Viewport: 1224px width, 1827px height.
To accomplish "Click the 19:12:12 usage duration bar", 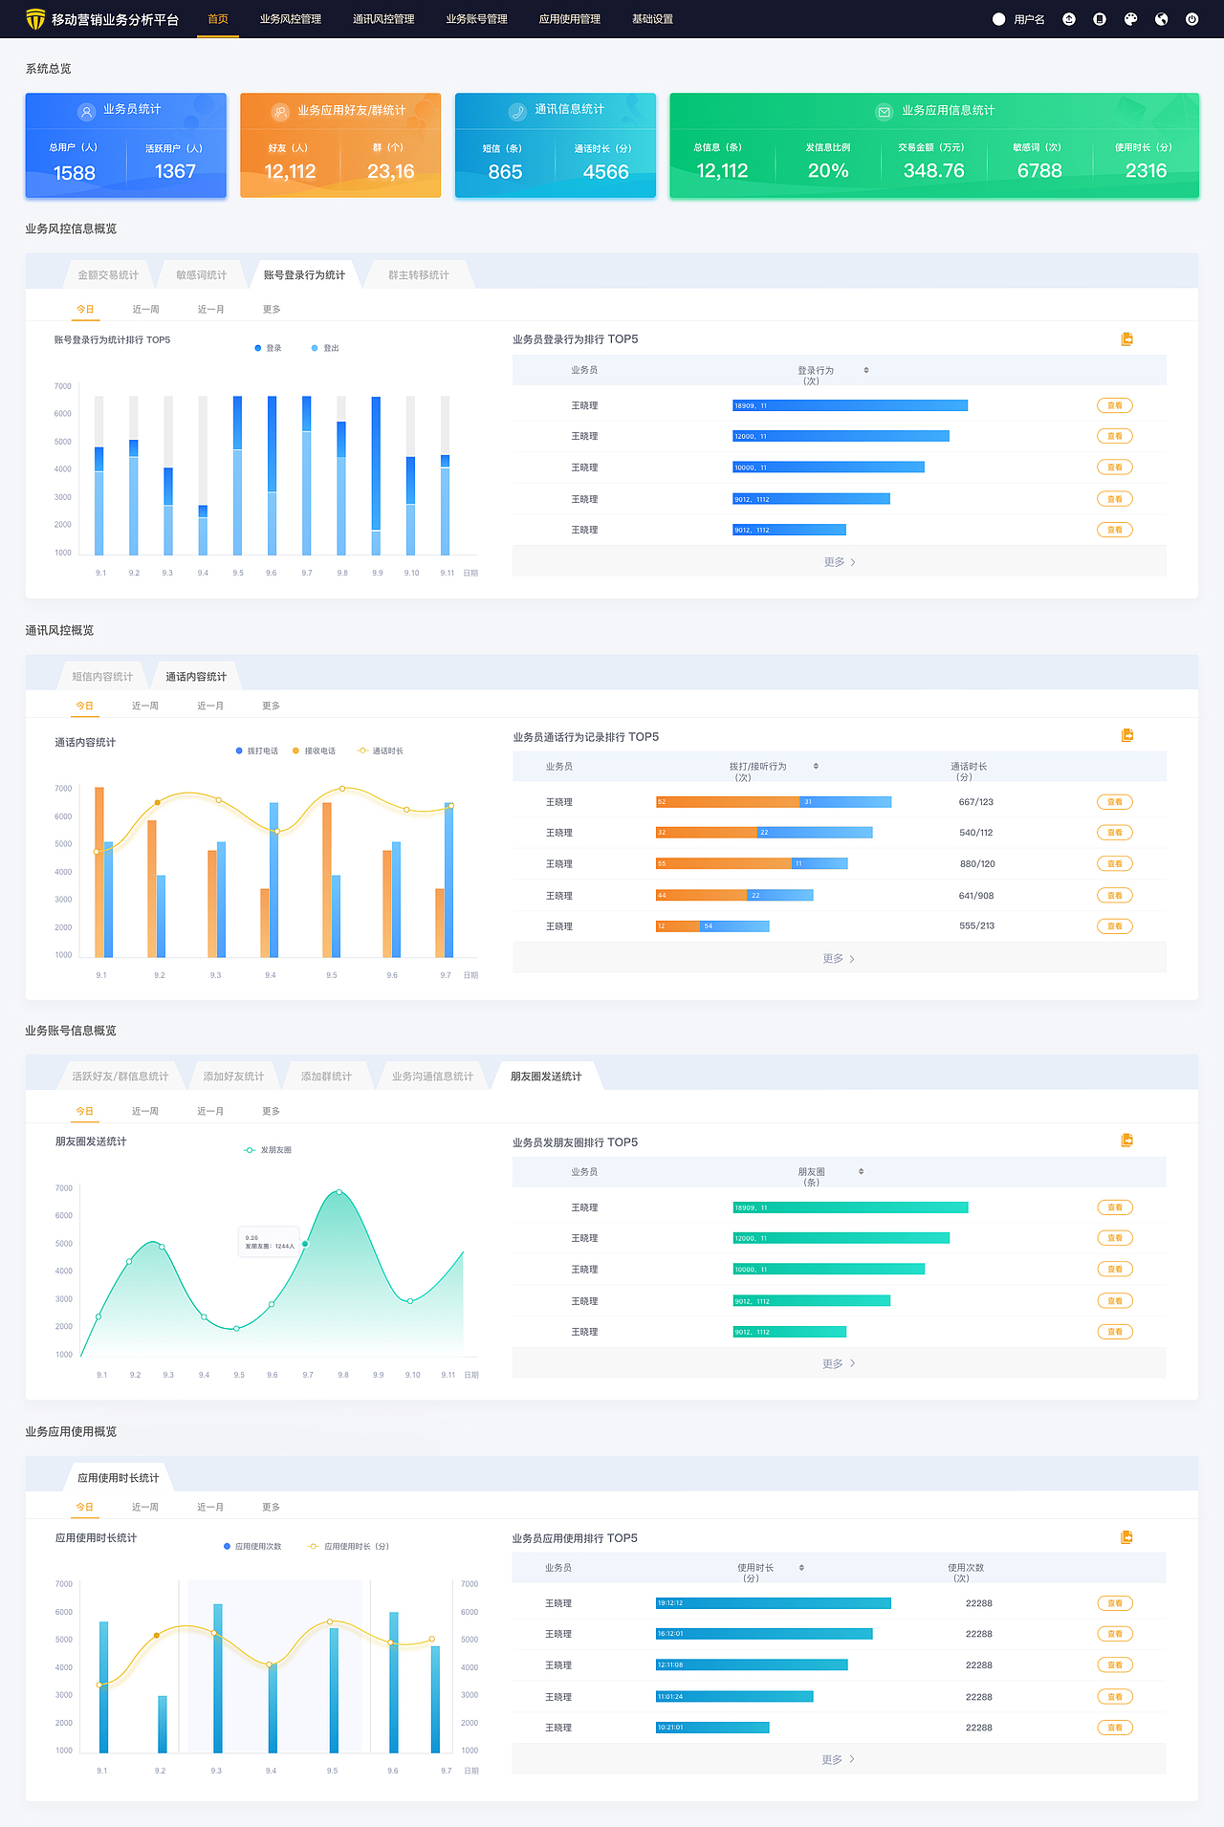I will pos(774,1603).
